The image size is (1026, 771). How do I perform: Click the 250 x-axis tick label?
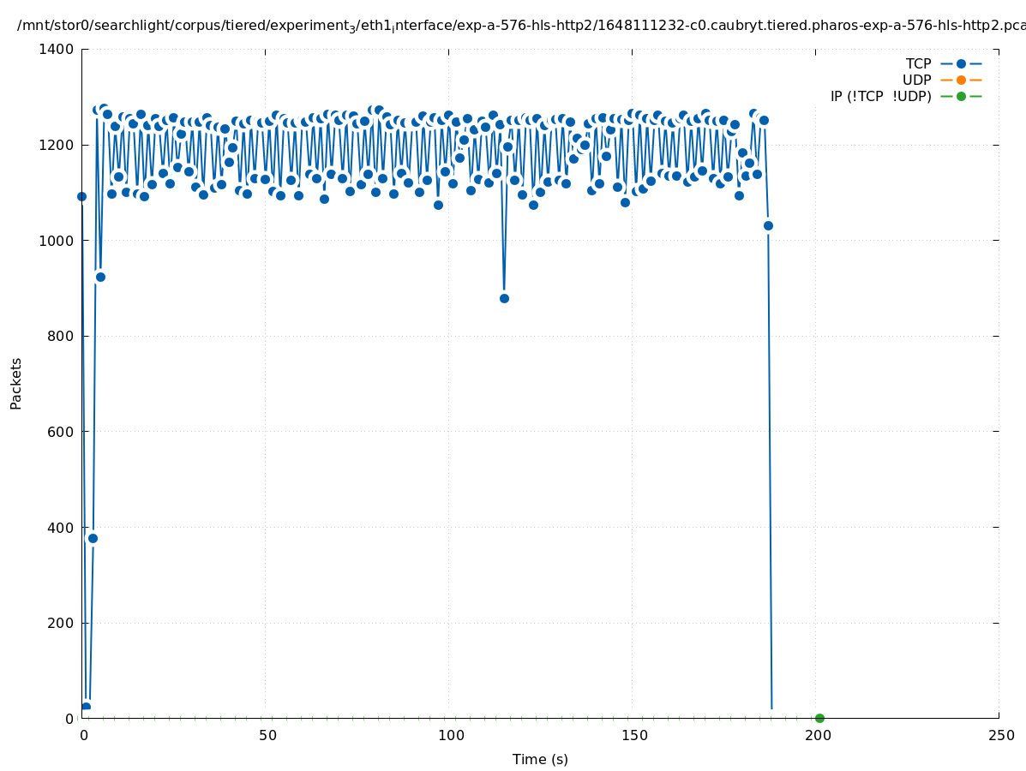click(x=1000, y=735)
